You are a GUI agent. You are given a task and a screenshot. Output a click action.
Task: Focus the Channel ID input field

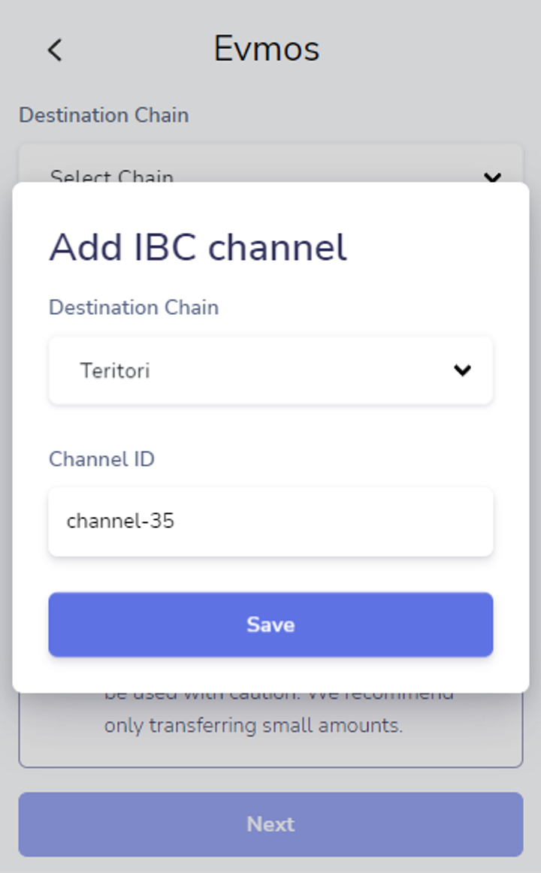coord(270,521)
